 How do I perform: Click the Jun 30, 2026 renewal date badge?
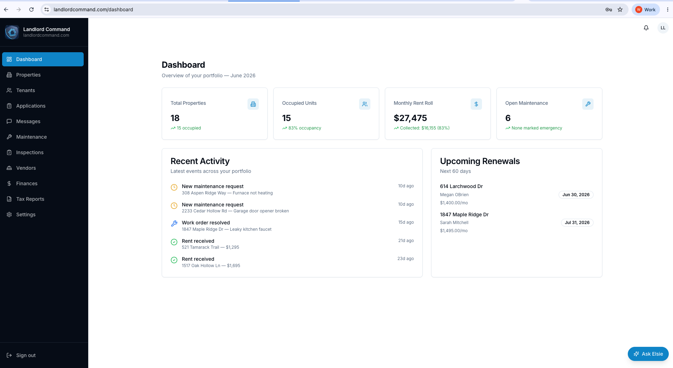(x=576, y=195)
